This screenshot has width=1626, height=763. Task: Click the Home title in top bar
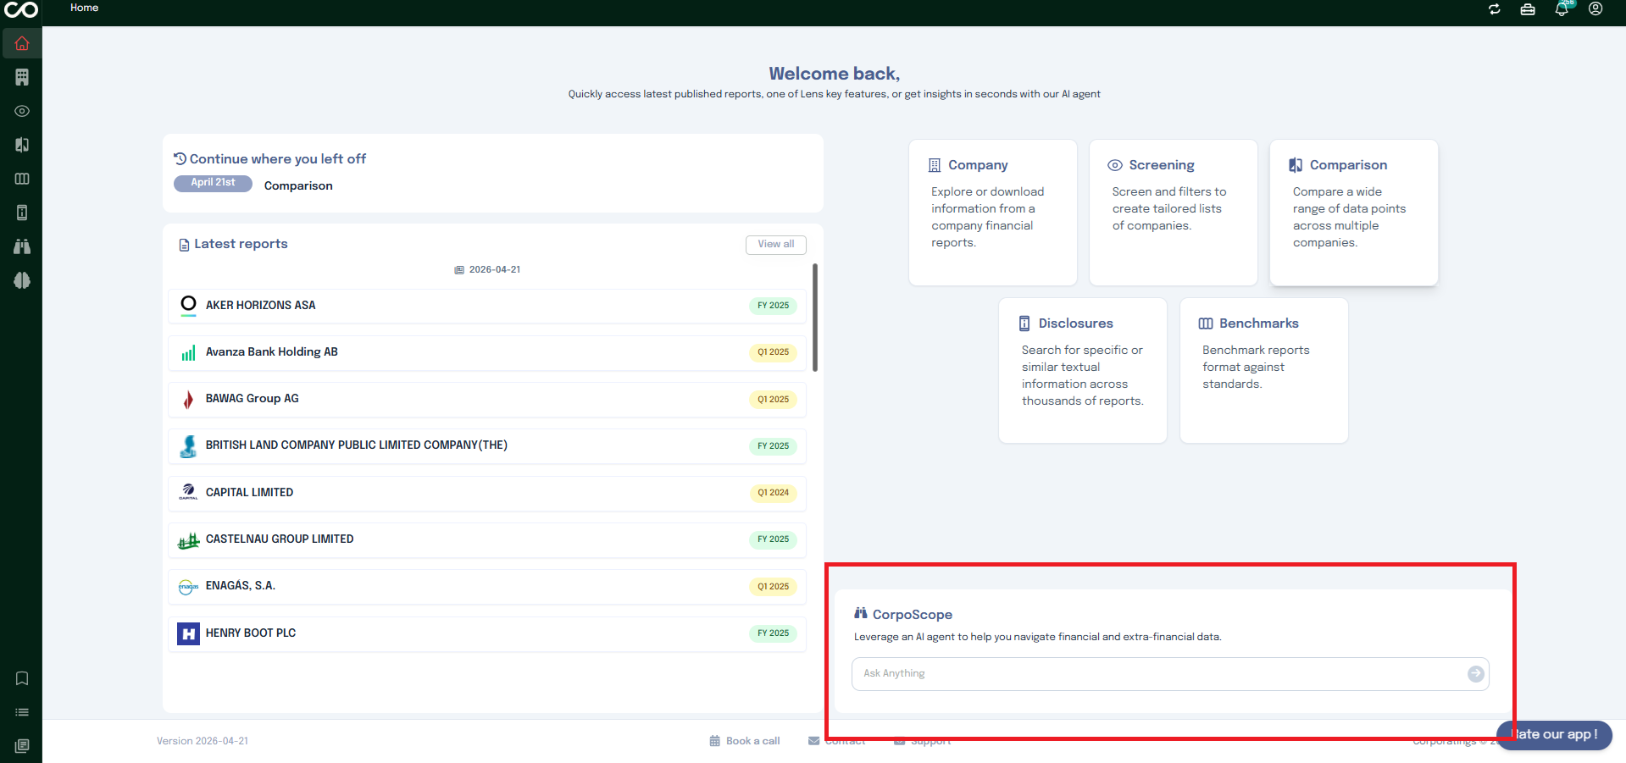point(85,8)
